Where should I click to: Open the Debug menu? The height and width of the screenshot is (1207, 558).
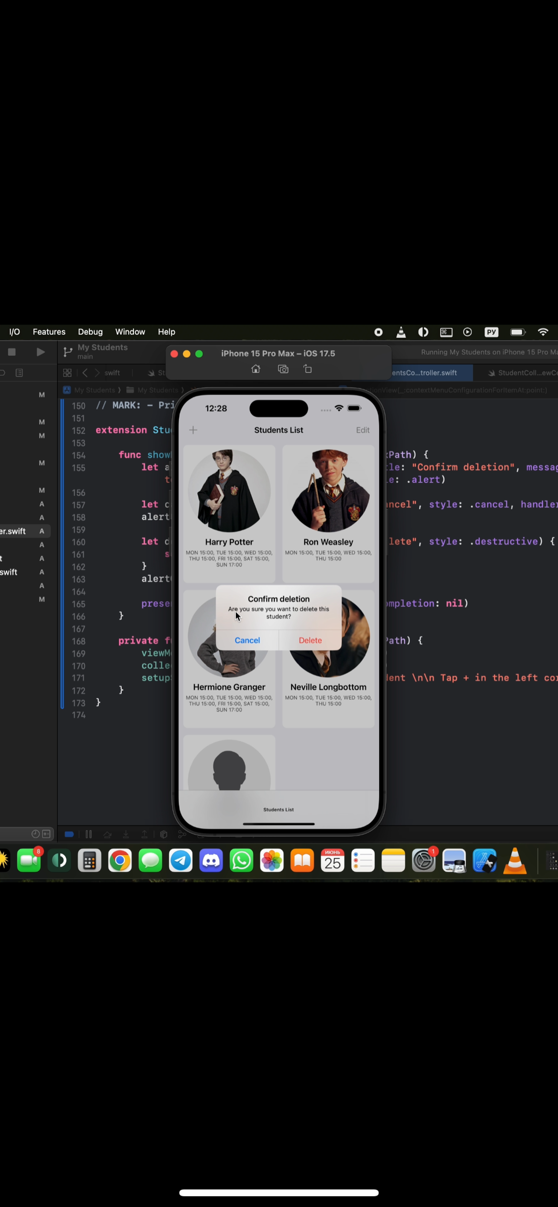[90, 332]
